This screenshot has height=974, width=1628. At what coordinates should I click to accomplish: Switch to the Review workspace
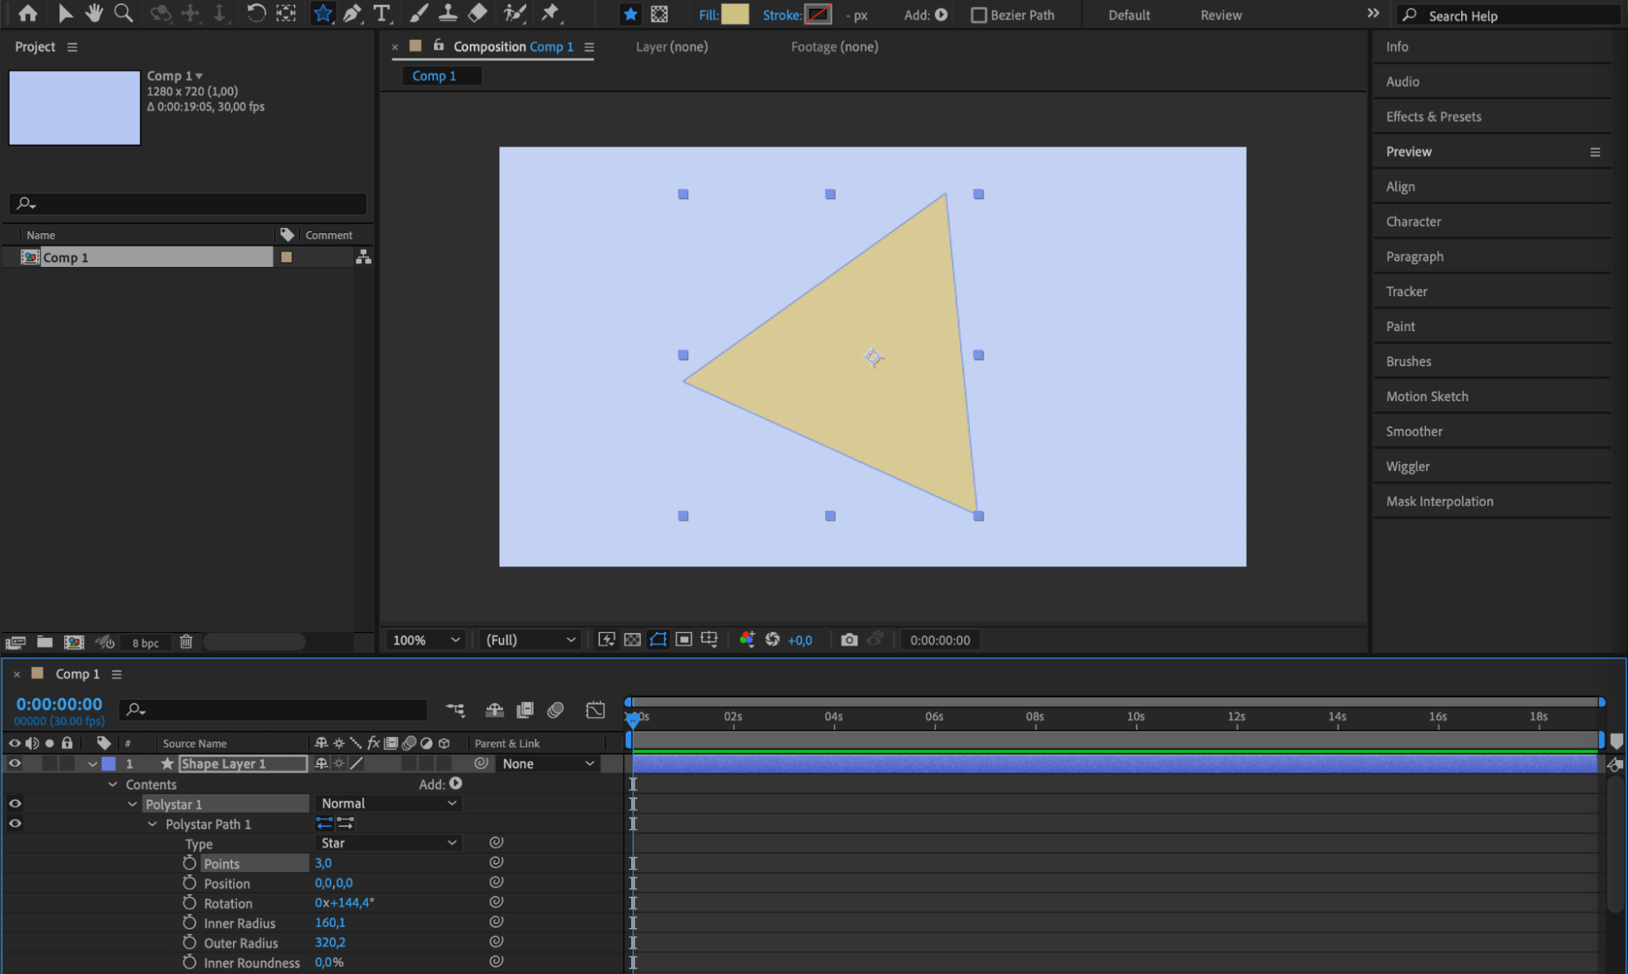point(1220,15)
